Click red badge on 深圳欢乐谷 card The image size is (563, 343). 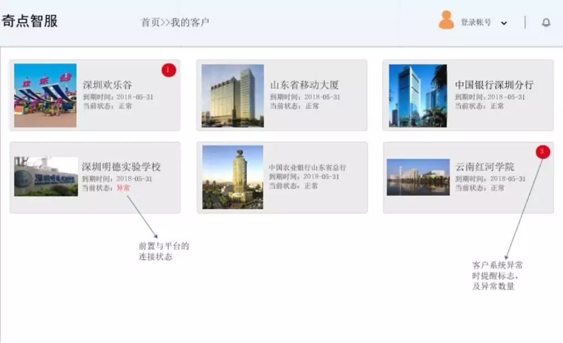pyautogui.click(x=169, y=70)
